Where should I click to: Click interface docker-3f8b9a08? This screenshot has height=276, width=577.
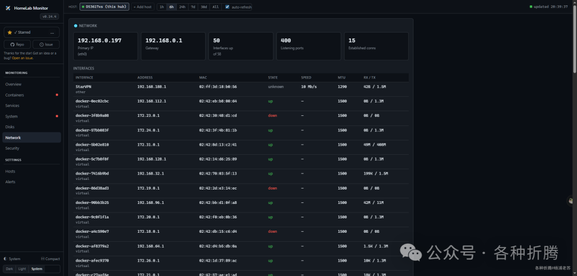(x=92, y=115)
